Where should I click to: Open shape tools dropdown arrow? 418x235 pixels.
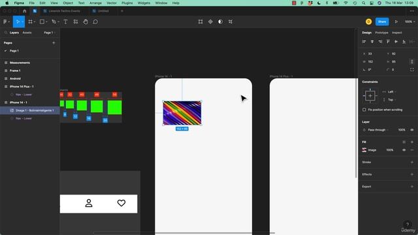[46, 22]
